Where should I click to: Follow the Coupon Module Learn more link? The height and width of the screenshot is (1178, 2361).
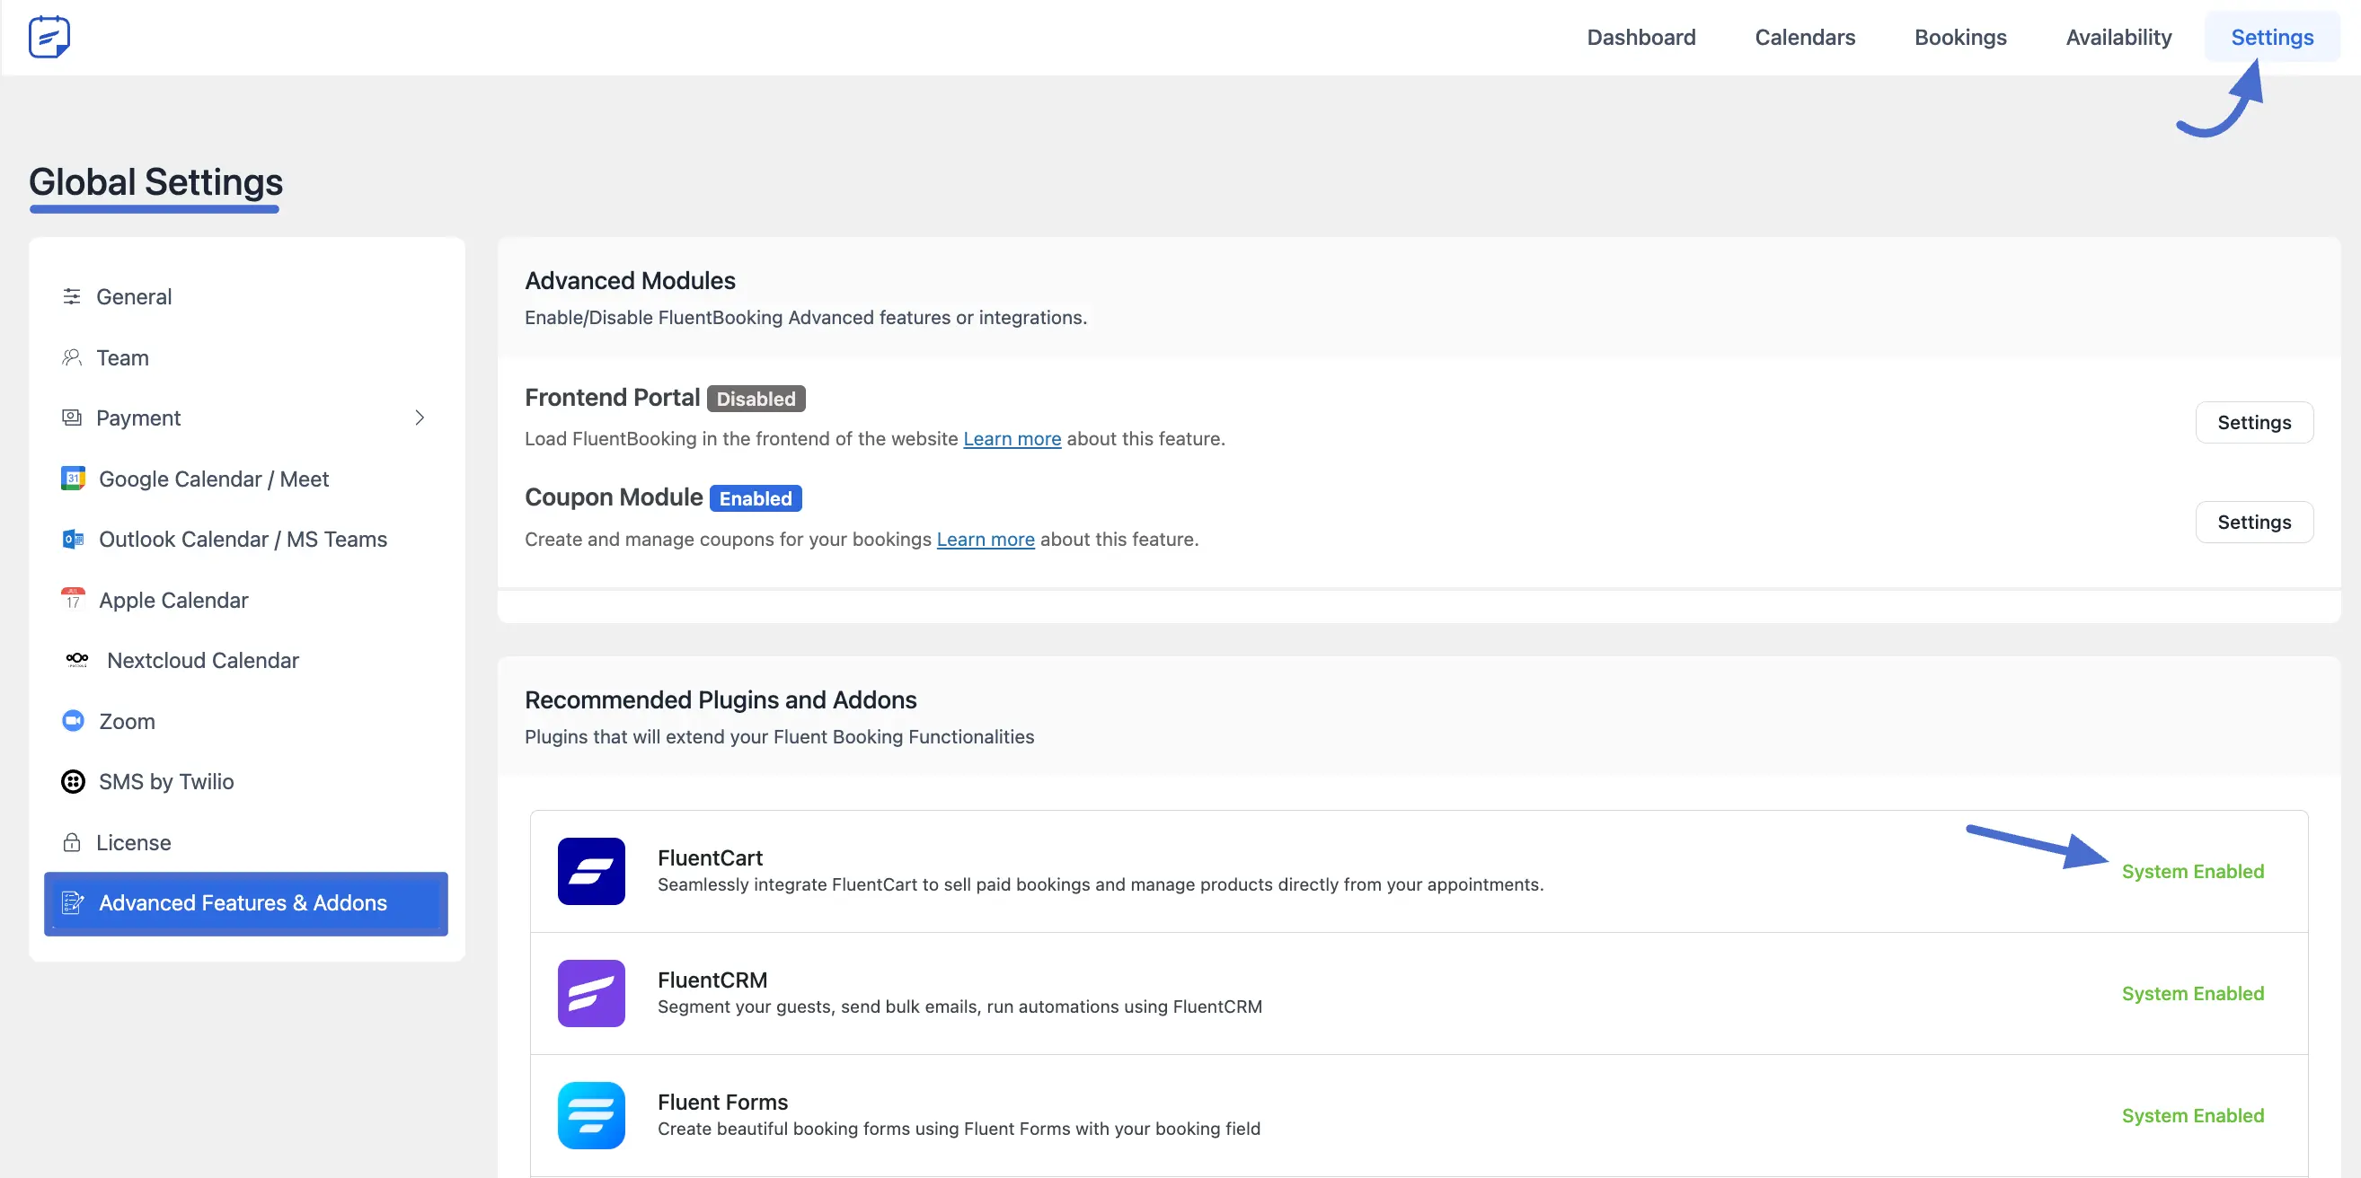click(x=986, y=539)
